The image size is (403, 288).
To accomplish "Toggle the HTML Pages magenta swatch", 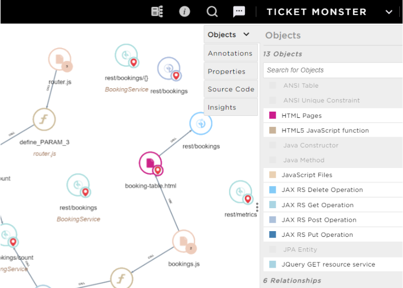I will [x=272, y=115].
